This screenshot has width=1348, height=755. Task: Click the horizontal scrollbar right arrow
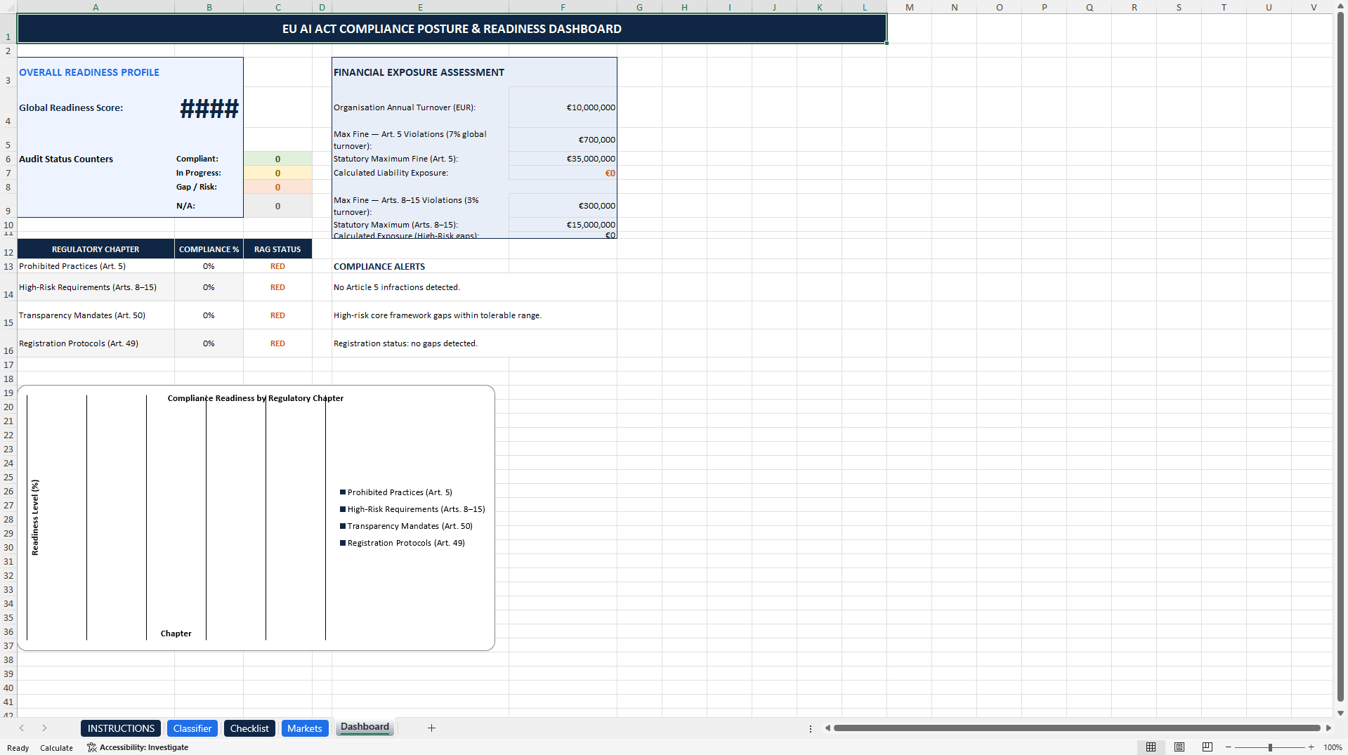pos(1328,728)
